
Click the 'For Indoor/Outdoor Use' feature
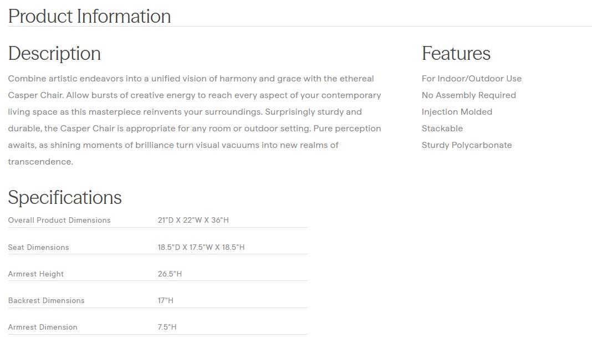(471, 79)
